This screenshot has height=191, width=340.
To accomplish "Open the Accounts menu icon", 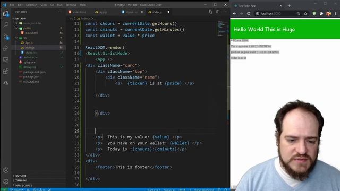I will pyautogui.click(x=6, y=170).
